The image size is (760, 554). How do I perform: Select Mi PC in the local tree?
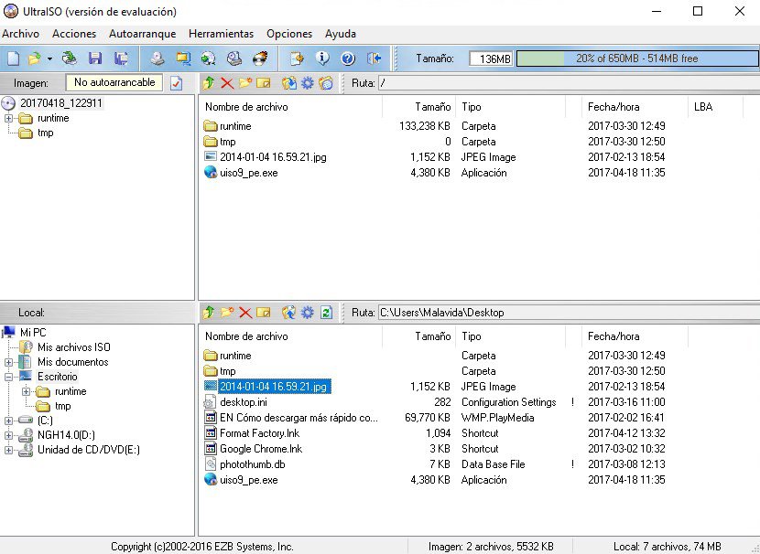click(x=33, y=333)
